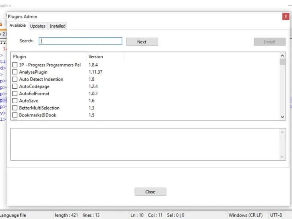
Task: Click the description box scroll-down arrow
Action: click(282, 157)
